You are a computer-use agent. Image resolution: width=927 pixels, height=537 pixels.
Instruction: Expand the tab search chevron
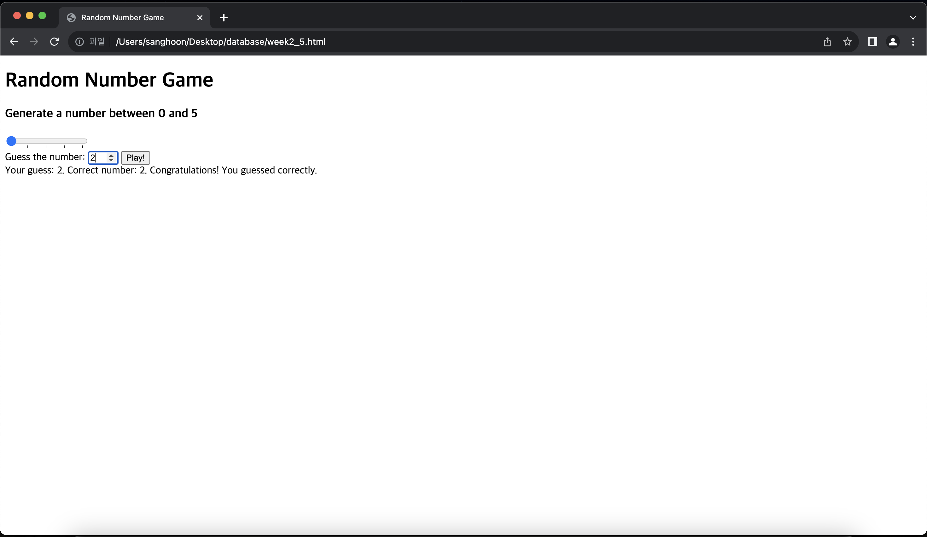(x=913, y=18)
